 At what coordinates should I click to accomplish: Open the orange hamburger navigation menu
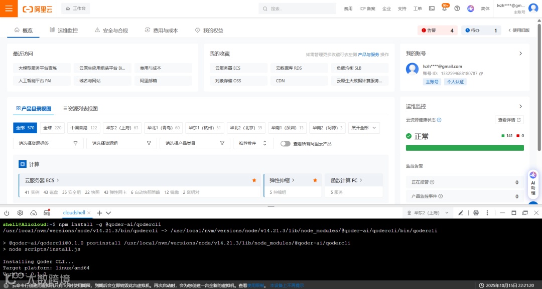point(9,9)
